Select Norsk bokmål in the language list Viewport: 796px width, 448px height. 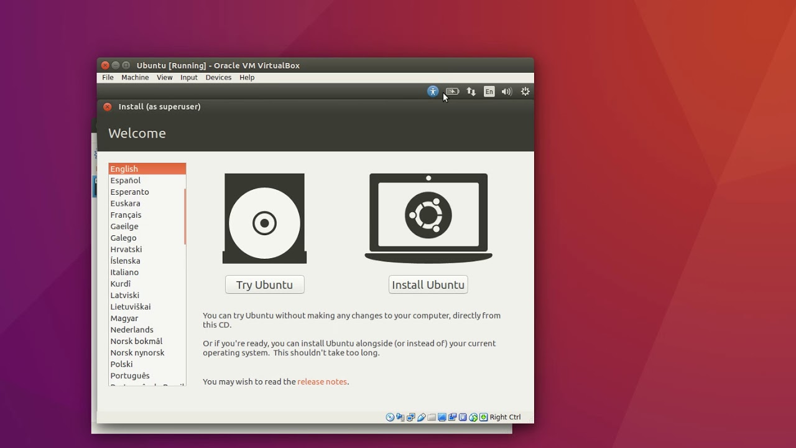pos(147,342)
